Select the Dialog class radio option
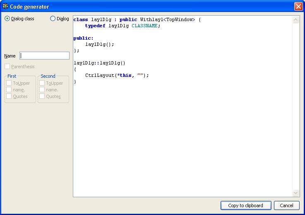 [x=7, y=19]
